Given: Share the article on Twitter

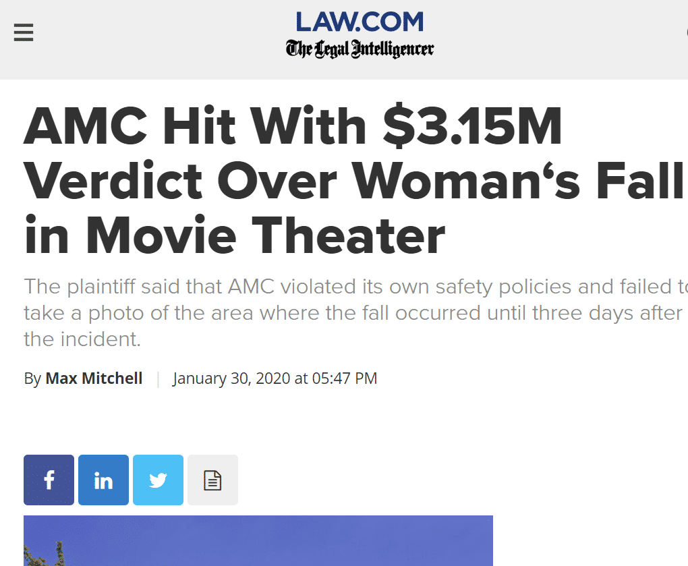Looking at the screenshot, I should [158, 480].
